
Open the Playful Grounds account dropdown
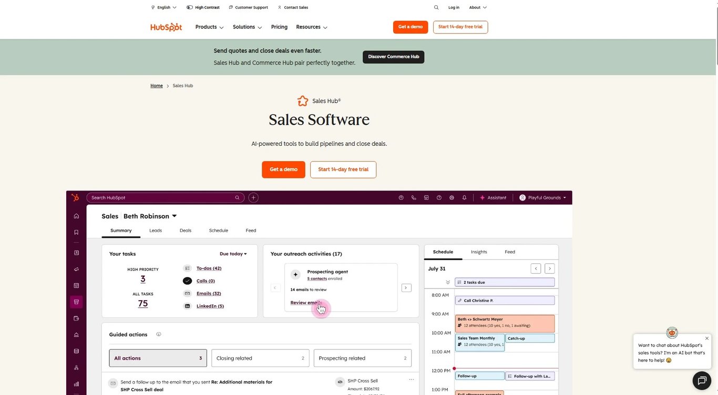pyautogui.click(x=543, y=198)
